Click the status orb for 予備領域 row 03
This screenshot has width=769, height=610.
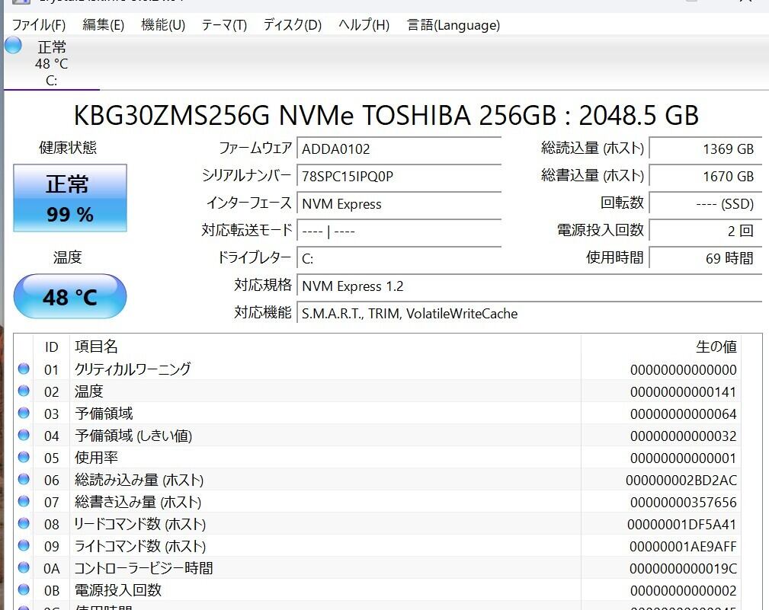24,413
